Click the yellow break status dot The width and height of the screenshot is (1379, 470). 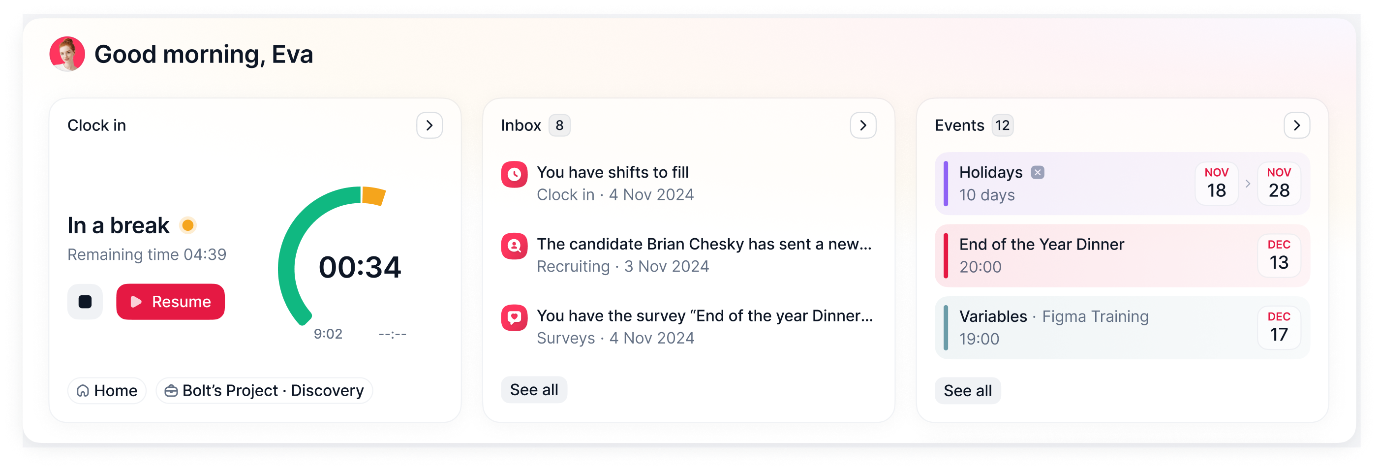(188, 225)
